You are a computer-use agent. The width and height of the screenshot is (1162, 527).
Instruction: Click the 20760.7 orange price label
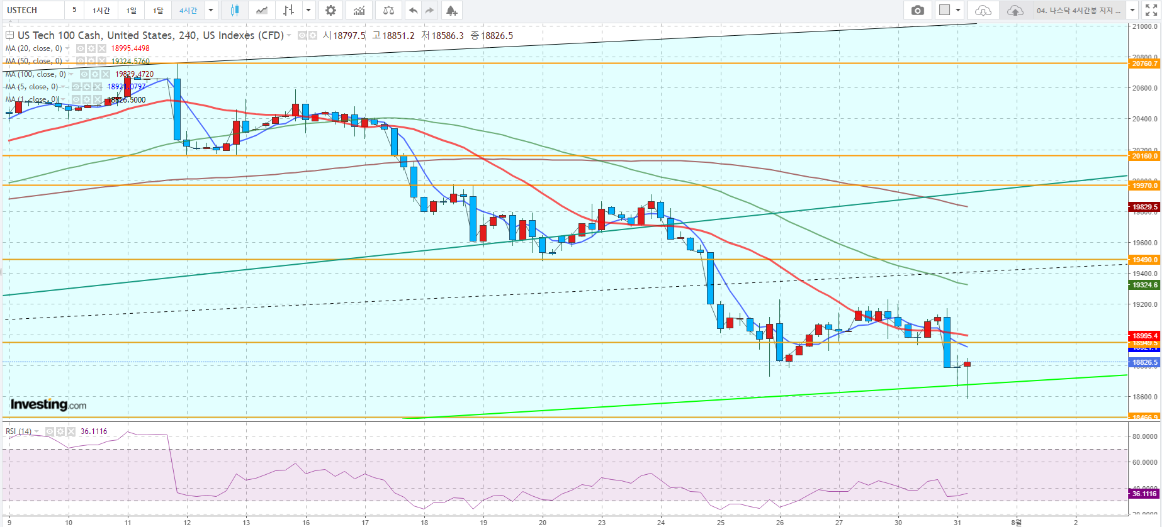coord(1144,64)
